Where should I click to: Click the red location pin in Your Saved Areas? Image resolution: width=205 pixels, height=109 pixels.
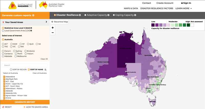(x=3, y=22)
